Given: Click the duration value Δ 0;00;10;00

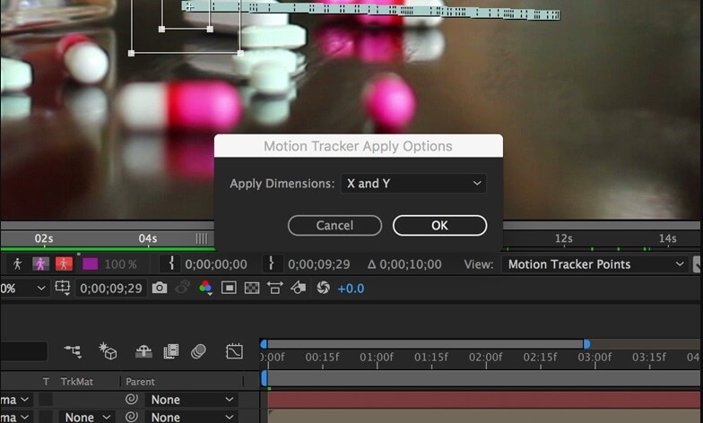Looking at the screenshot, I should click(404, 264).
